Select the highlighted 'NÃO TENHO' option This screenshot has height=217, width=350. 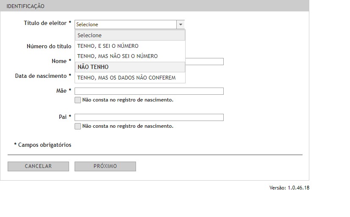130,67
